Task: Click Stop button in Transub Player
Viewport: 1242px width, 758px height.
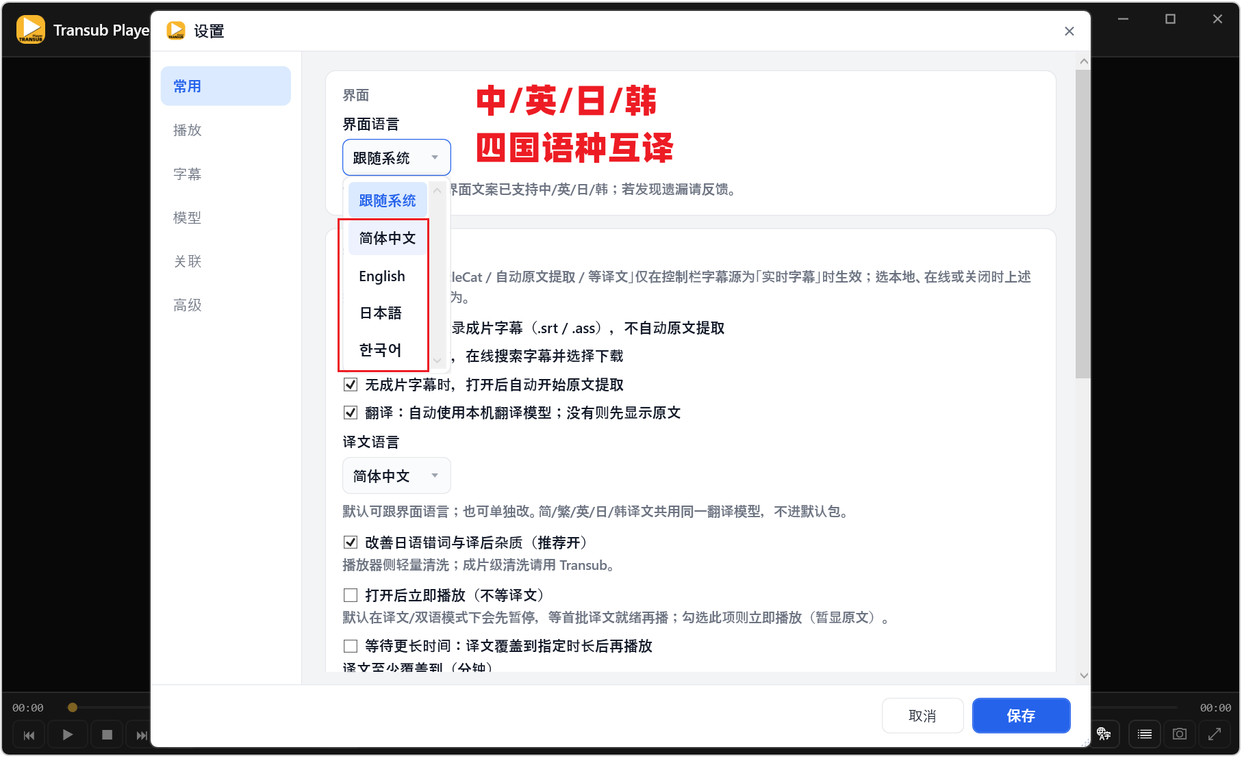Action: (107, 735)
